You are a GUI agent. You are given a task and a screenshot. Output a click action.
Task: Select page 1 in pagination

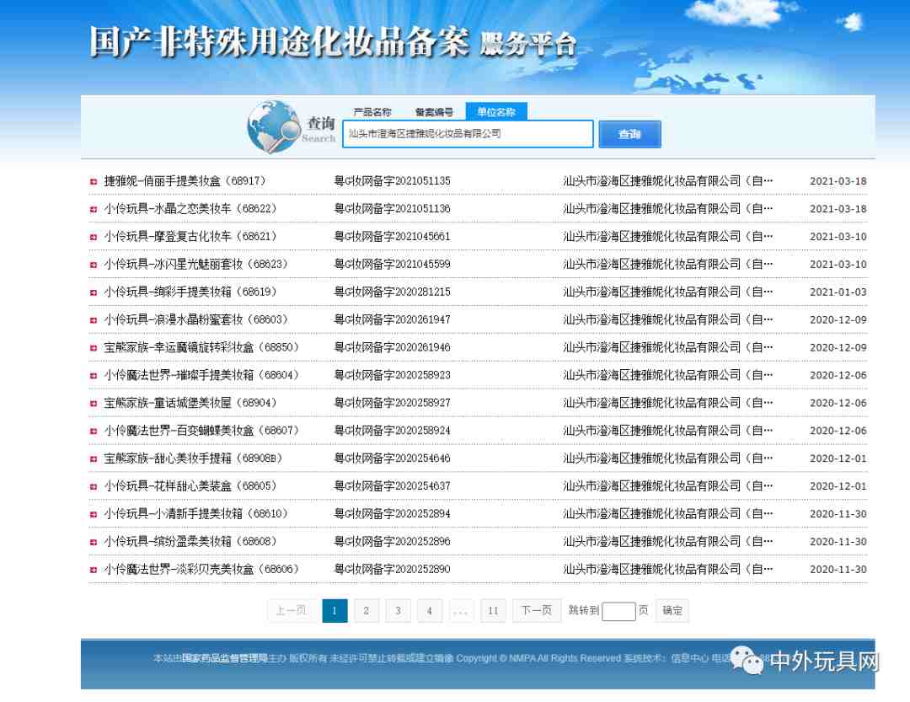tap(335, 611)
